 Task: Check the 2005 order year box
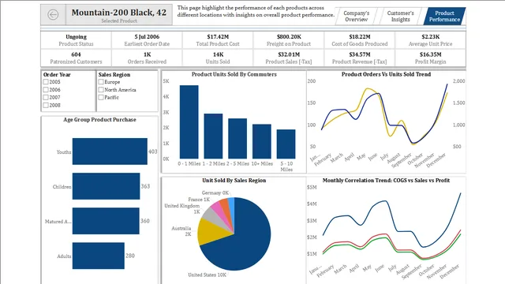click(x=46, y=82)
